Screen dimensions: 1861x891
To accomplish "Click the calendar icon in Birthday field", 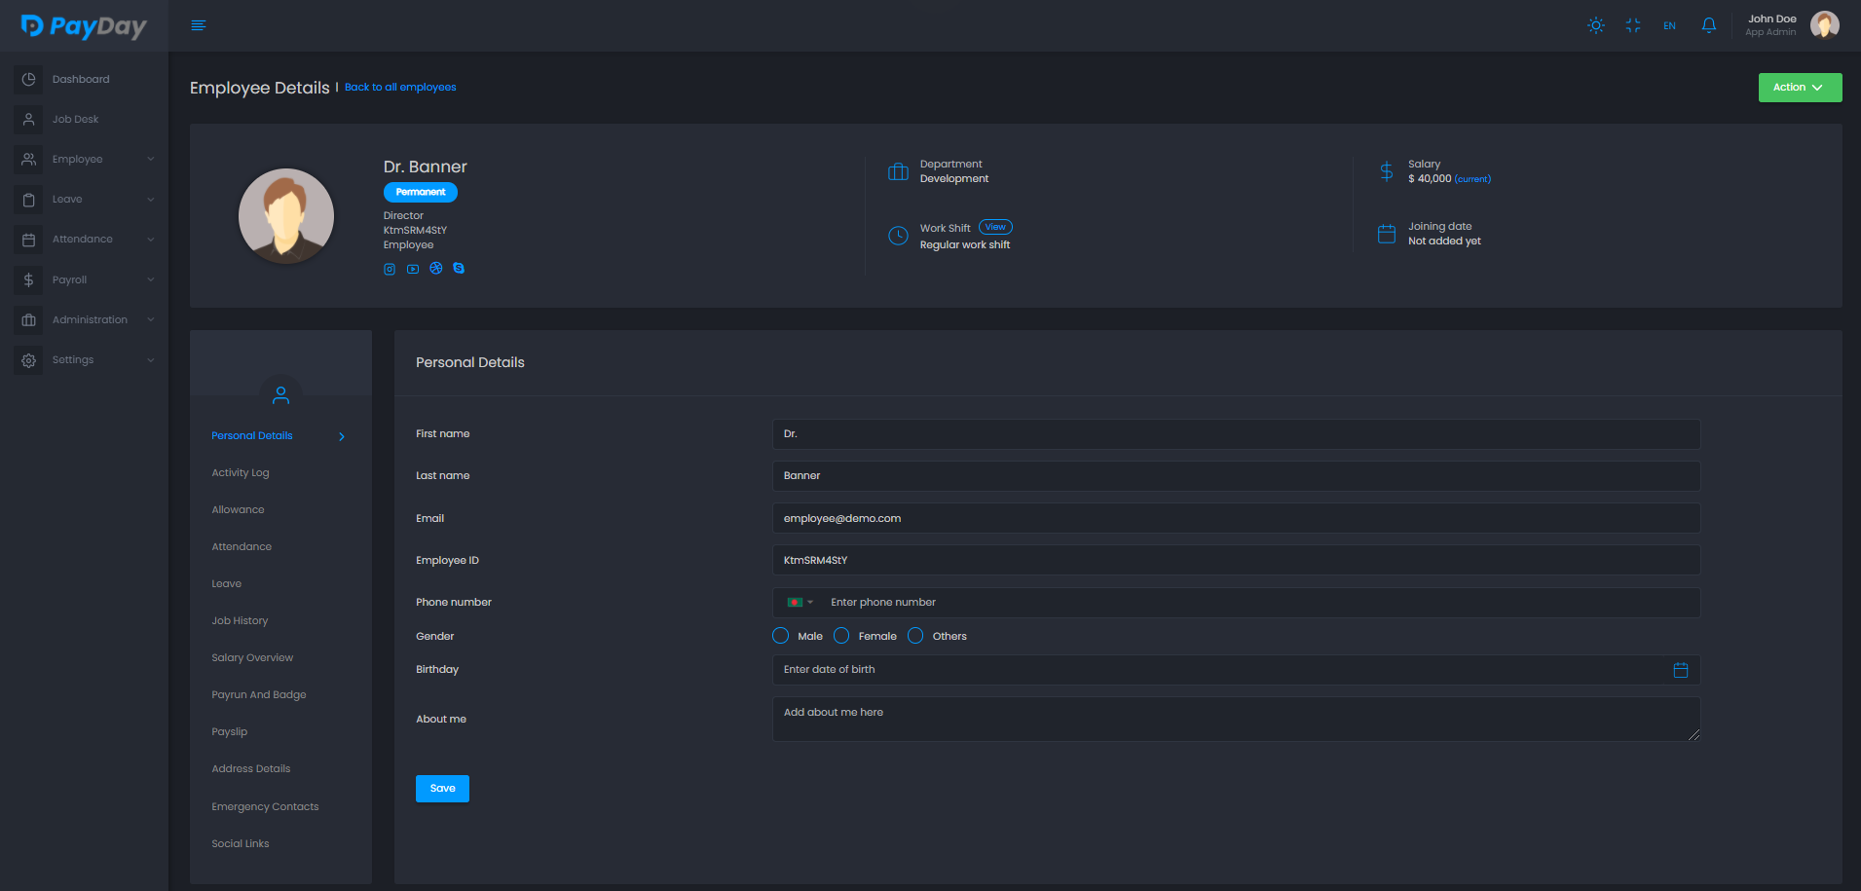I will (x=1680, y=670).
